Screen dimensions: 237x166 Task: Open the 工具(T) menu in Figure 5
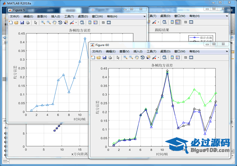coord(69,16)
